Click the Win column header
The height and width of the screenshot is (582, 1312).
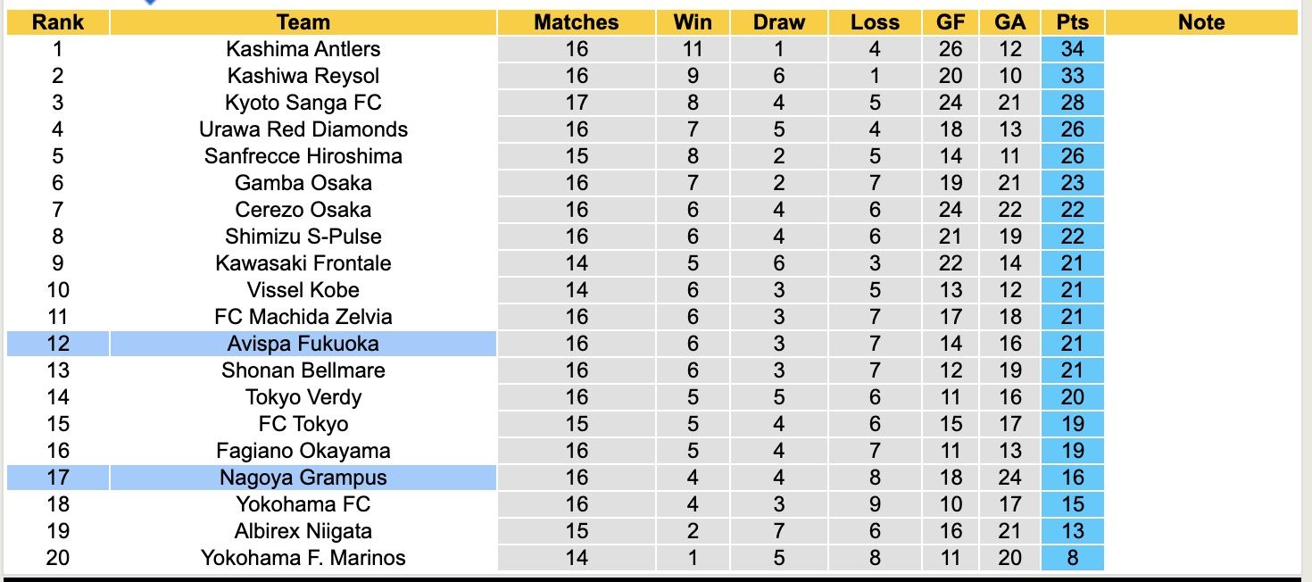coord(692,22)
